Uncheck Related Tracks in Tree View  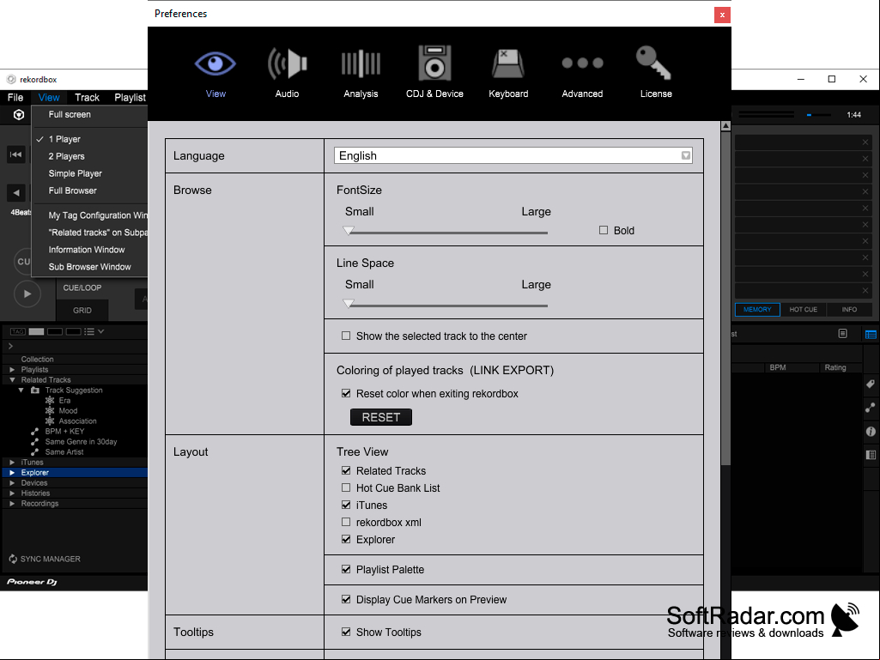(x=346, y=470)
